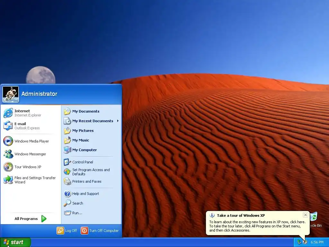Click the 6:56 PM taskbar clock
Viewport: 329px width, 247px height.
click(317, 242)
